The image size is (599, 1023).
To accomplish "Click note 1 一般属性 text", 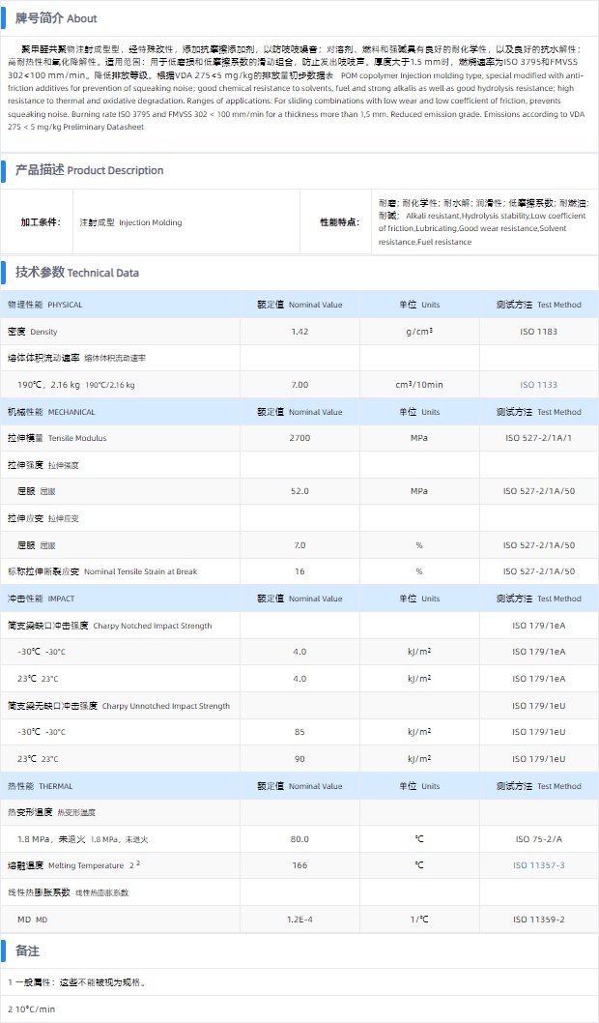I will pos(77,982).
